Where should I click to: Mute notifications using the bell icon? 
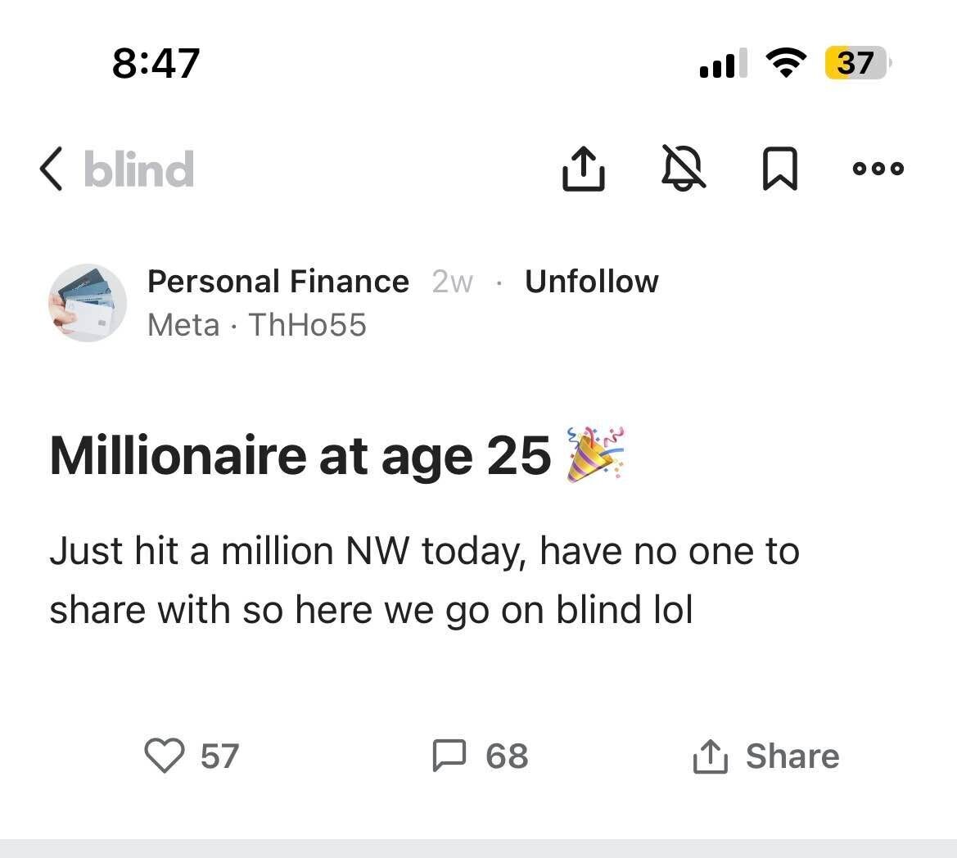point(684,169)
